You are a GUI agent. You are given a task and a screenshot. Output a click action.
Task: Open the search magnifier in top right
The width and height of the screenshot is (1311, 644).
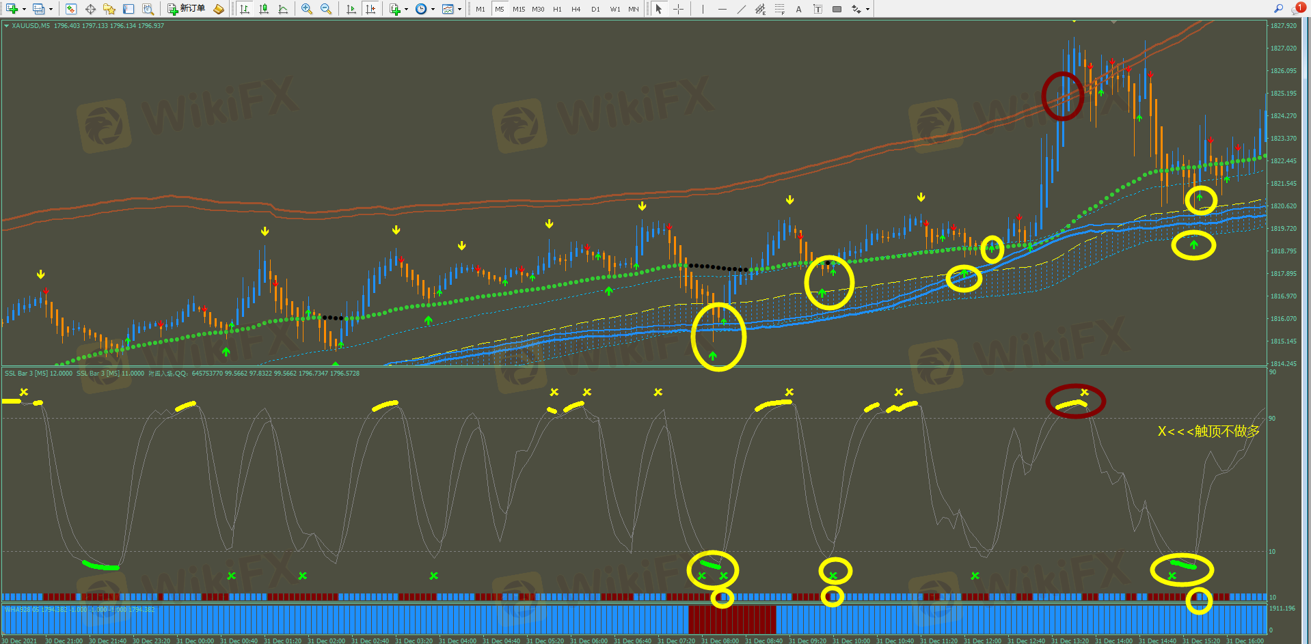[1278, 8]
